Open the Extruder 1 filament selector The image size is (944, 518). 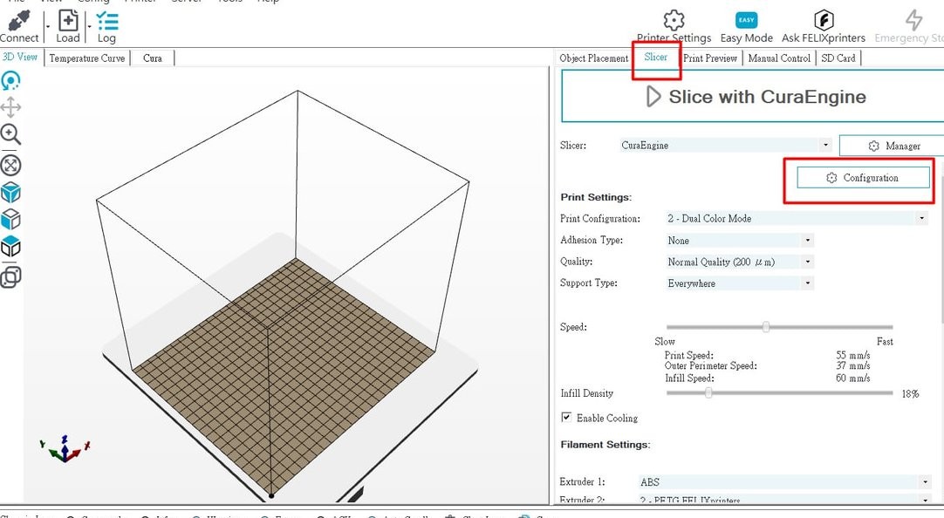pyautogui.click(x=783, y=482)
